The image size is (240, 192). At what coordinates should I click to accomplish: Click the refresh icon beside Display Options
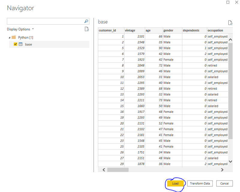pyautogui.click(x=87, y=29)
